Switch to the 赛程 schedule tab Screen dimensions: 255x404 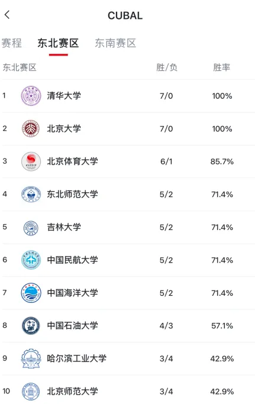pos(12,43)
